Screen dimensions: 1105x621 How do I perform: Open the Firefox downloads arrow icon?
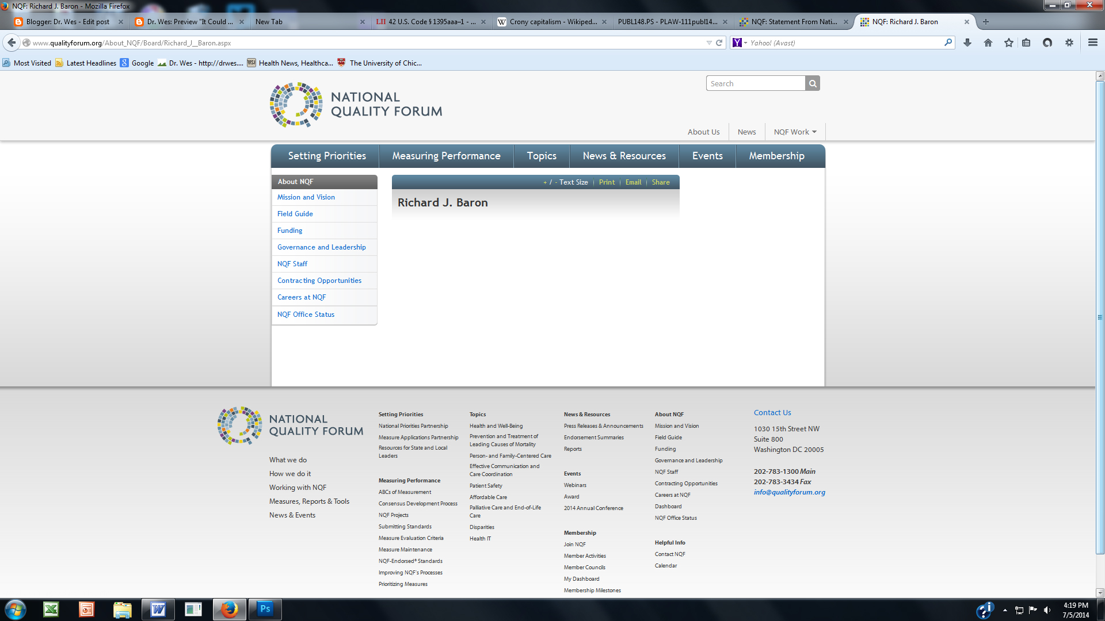coord(967,43)
